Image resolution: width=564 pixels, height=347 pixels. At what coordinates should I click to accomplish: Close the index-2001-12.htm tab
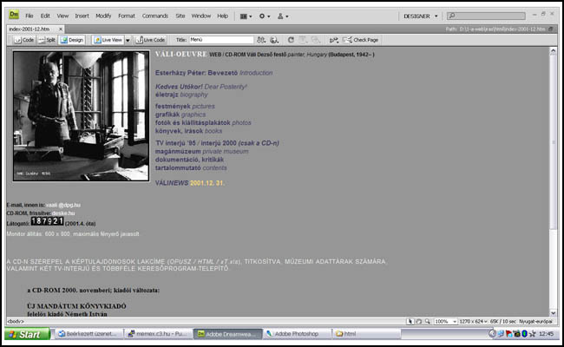point(61,29)
